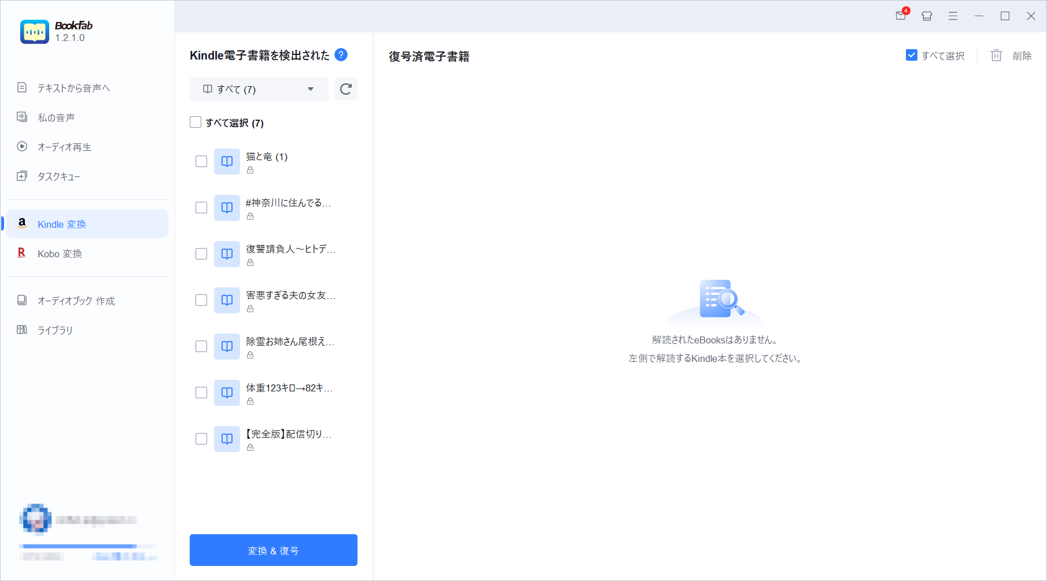Refresh the detected Kindle book list
This screenshot has height=581, width=1047.
click(345, 89)
